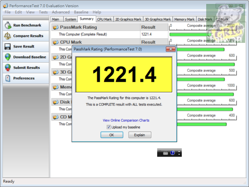Switch to the Memory Mark tab
The height and width of the screenshot is (187, 249).
(x=184, y=19)
